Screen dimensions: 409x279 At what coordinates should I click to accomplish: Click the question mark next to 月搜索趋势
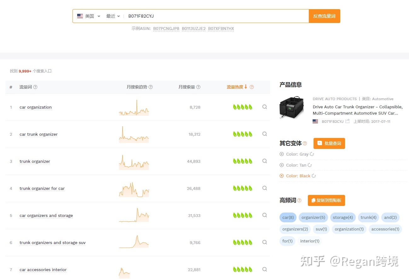[151, 87]
